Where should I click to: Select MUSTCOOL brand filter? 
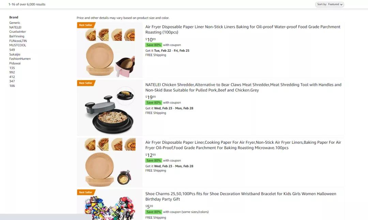(17, 45)
